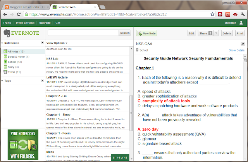Open the Notebooks options dropdown arrow
This screenshot has height=162, width=248.
(x=42, y=43)
